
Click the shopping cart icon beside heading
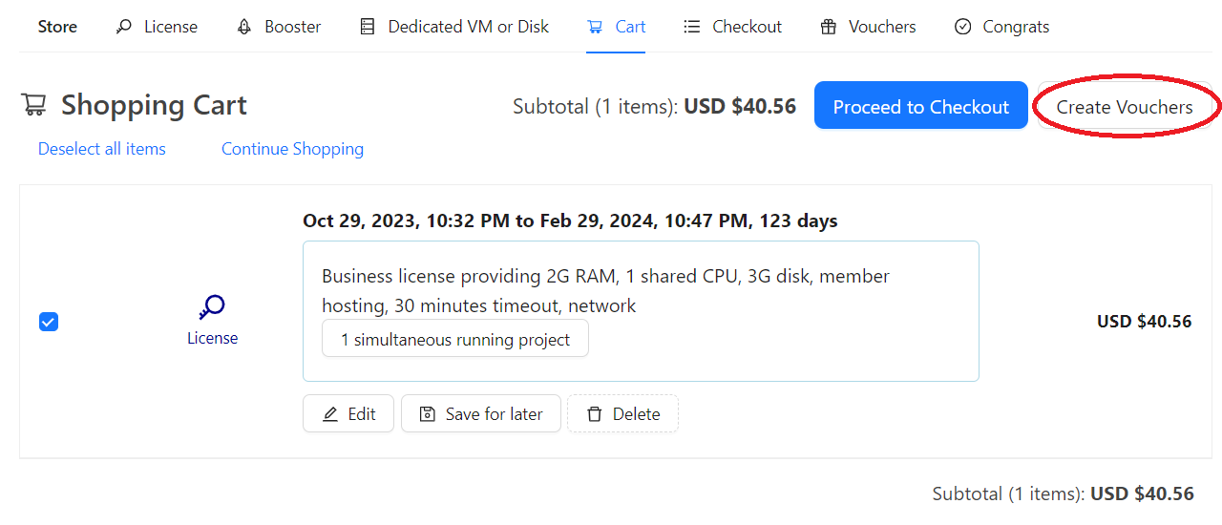34,105
